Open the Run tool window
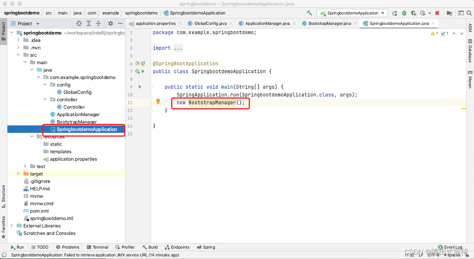The height and width of the screenshot is (259, 474). pos(17,247)
